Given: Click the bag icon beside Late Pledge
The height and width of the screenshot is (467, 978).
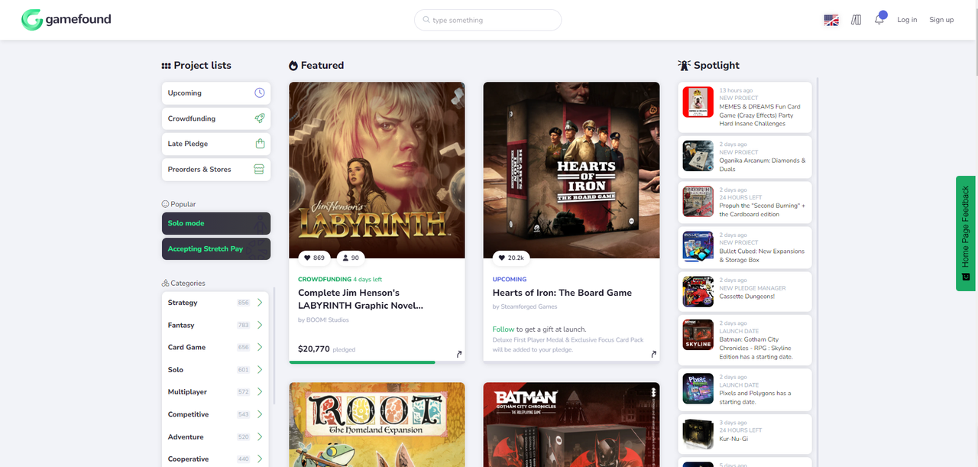Looking at the screenshot, I should click(x=260, y=144).
